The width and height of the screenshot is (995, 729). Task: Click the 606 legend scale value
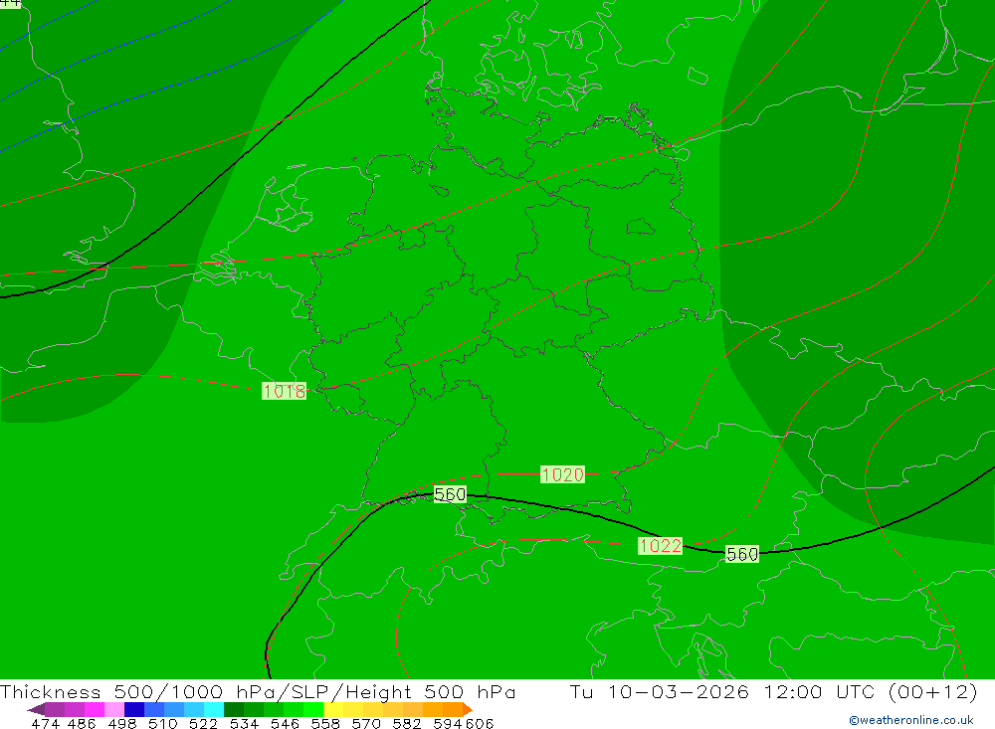(x=479, y=723)
